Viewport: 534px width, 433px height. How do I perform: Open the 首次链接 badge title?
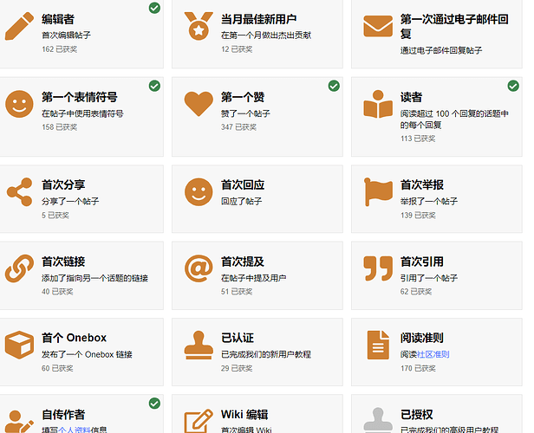[x=63, y=262]
